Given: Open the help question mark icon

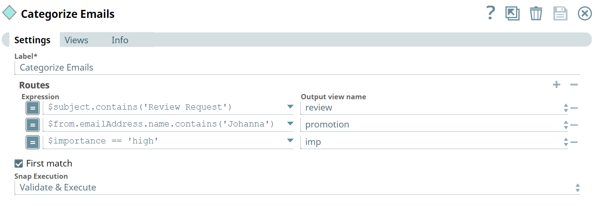Looking at the screenshot, I should pos(490,13).
